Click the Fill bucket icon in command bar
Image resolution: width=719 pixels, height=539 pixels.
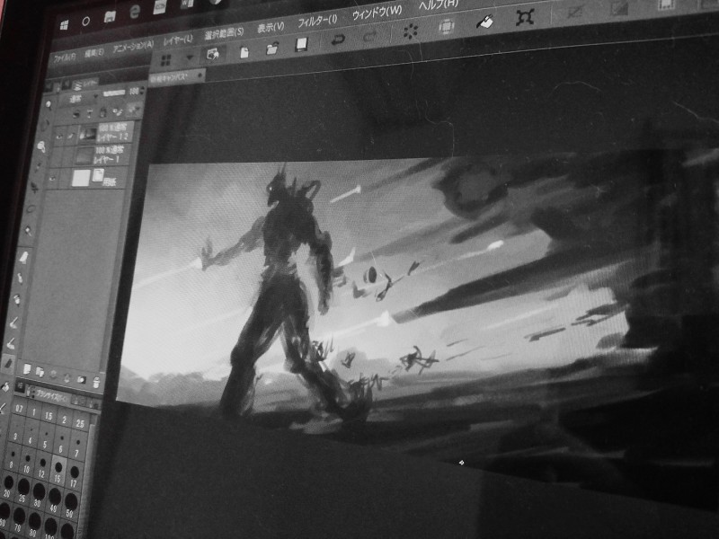click(484, 22)
